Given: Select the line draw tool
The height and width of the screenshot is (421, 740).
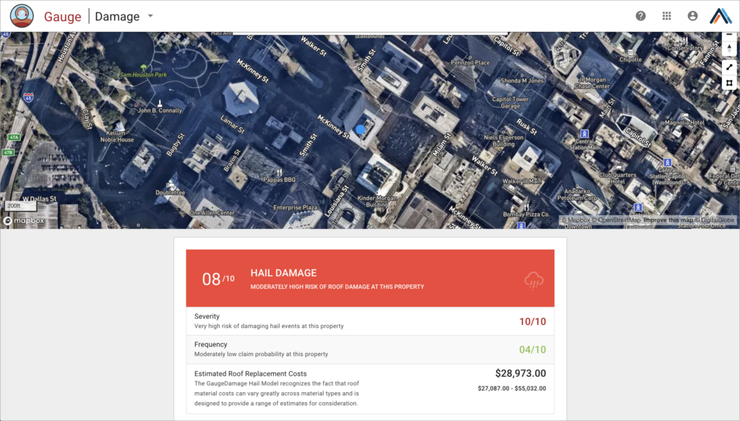Looking at the screenshot, I should 729,67.
